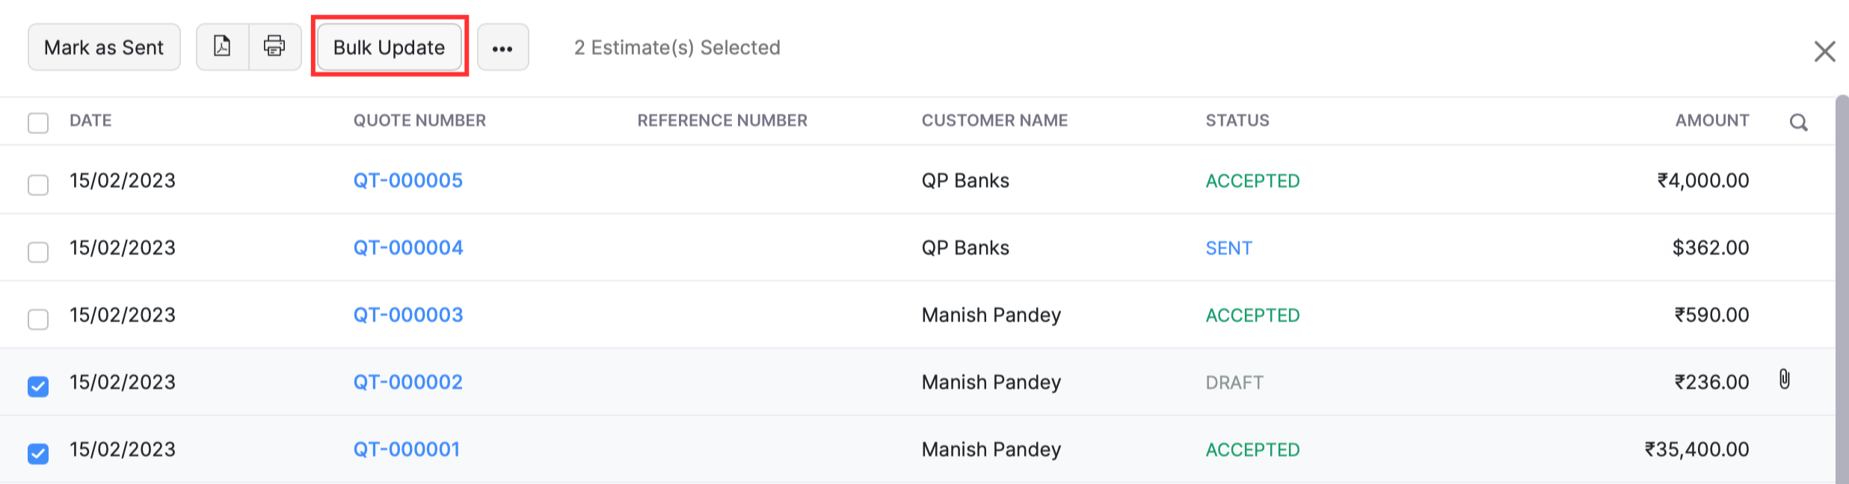
Task: Tick the checkbox next to QT-000003
Action: pos(38,319)
